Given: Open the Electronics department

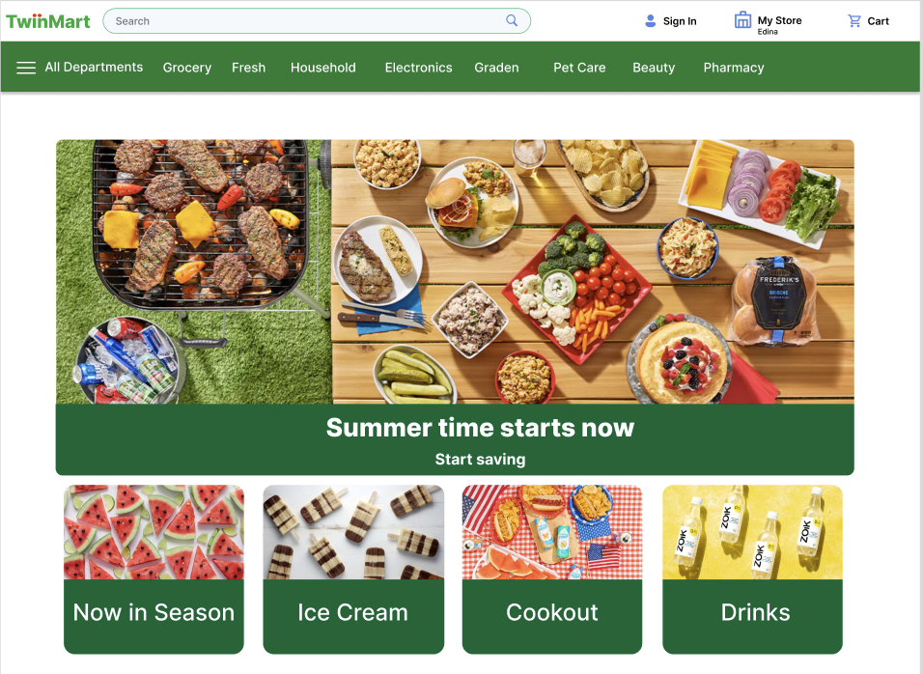Looking at the screenshot, I should click(418, 68).
